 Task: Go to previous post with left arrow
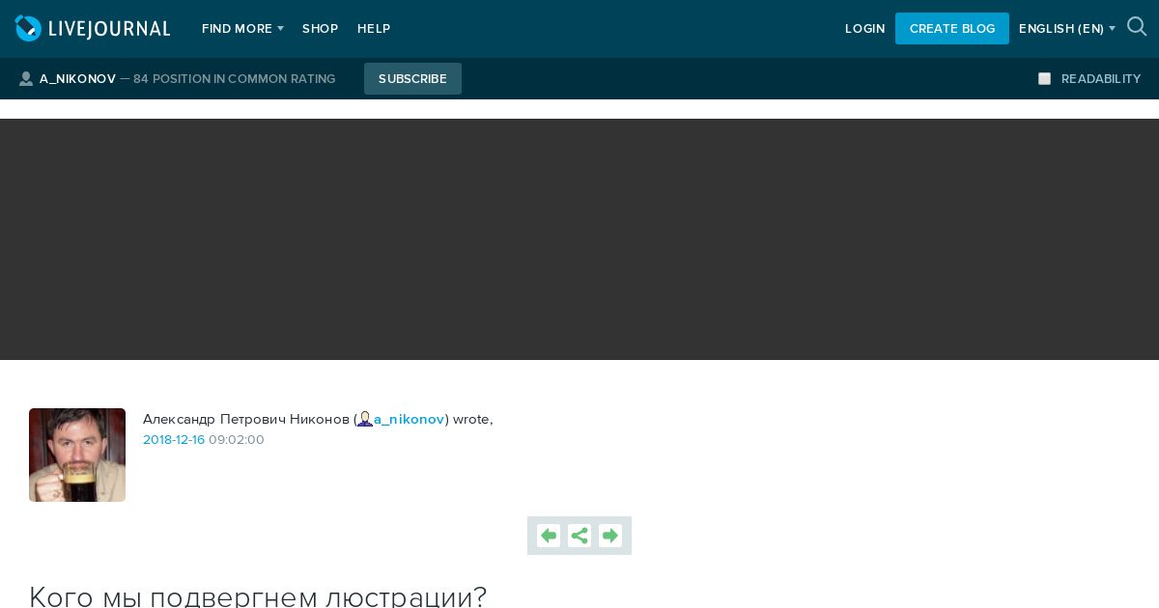549,536
